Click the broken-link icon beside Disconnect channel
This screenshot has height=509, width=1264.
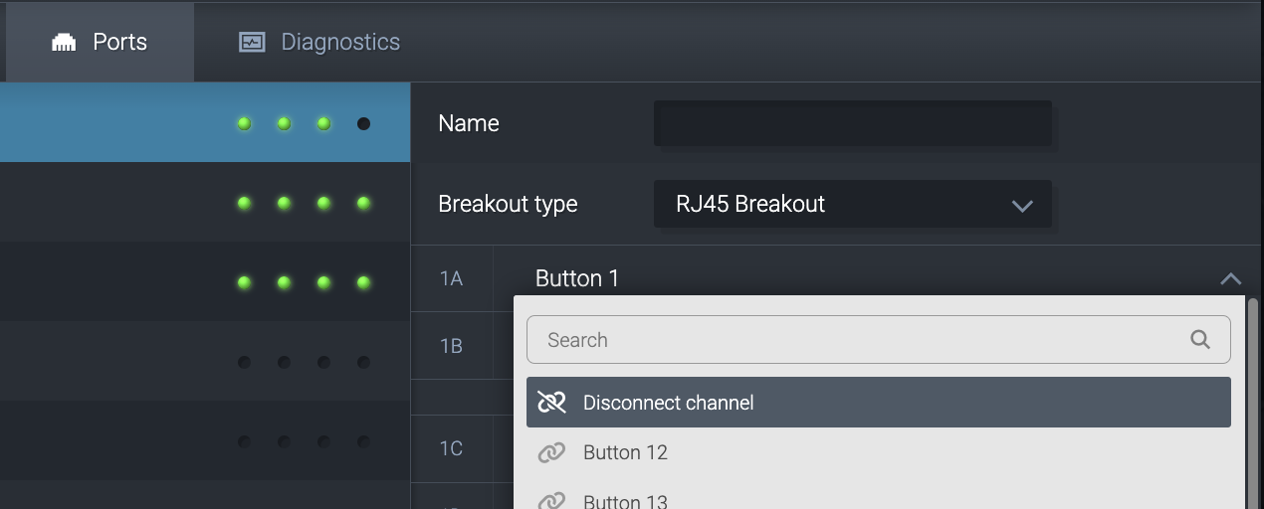point(551,403)
